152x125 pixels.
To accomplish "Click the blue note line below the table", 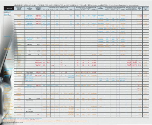I will click(x=23, y=119).
